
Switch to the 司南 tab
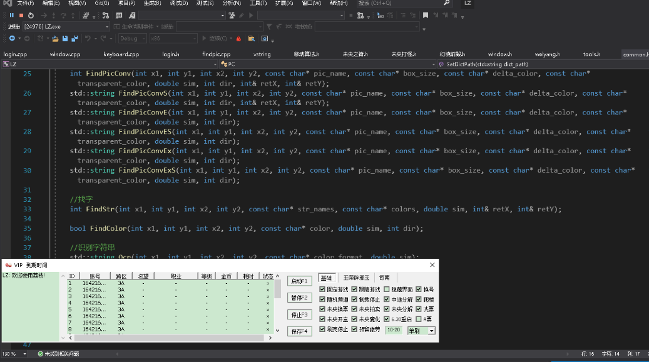384,278
